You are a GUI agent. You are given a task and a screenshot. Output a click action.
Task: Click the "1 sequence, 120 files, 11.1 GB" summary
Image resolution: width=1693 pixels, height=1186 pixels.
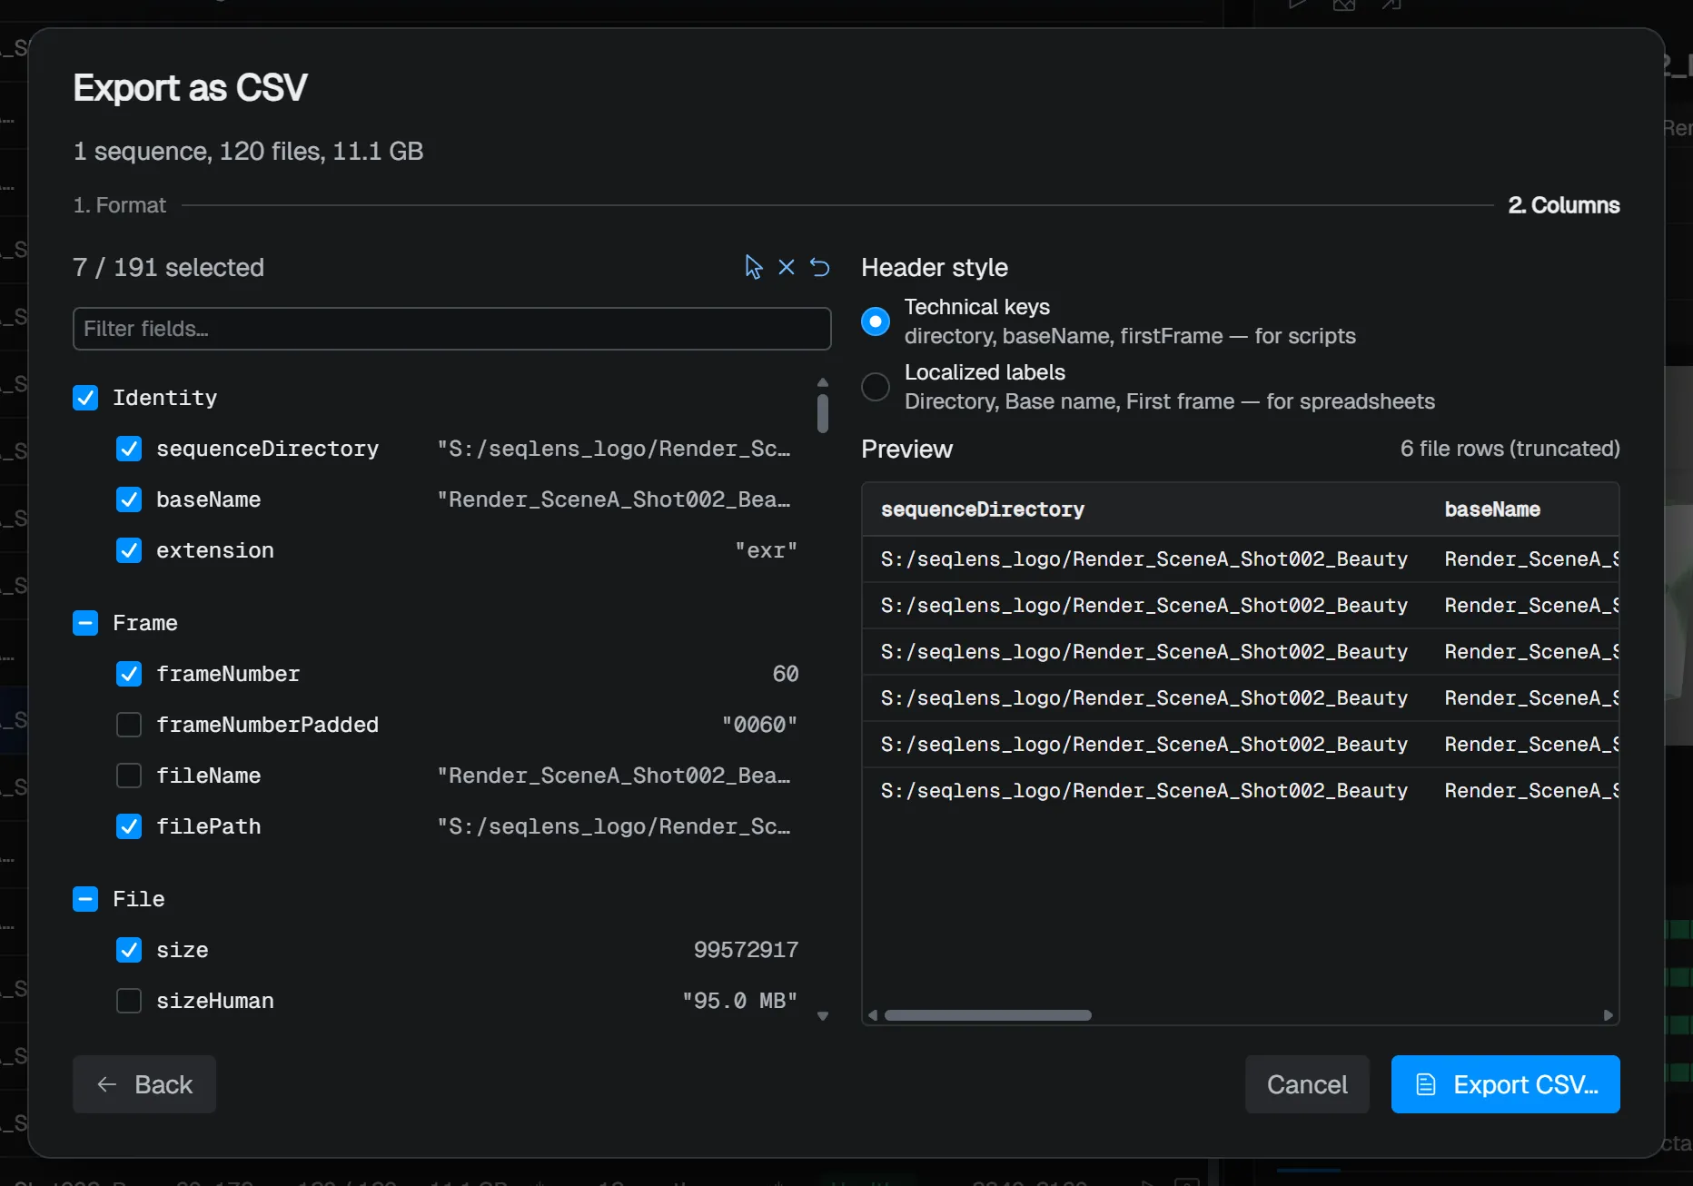(x=249, y=151)
